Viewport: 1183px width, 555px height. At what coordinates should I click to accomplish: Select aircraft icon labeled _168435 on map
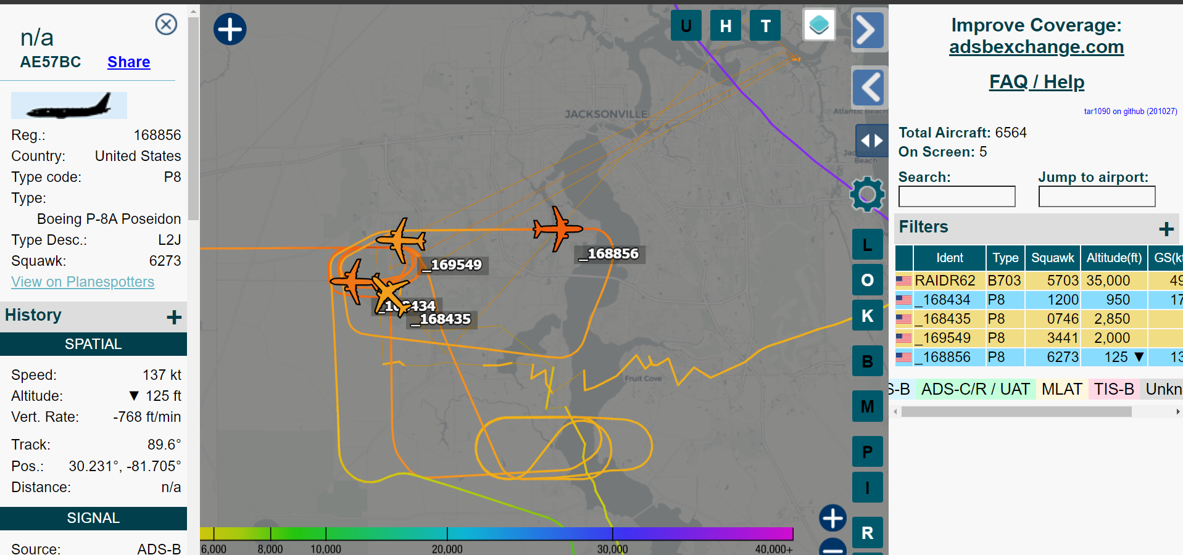click(390, 295)
